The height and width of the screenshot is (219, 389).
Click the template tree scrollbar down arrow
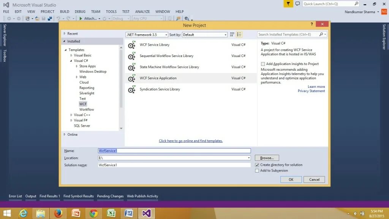(x=121, y=129)
